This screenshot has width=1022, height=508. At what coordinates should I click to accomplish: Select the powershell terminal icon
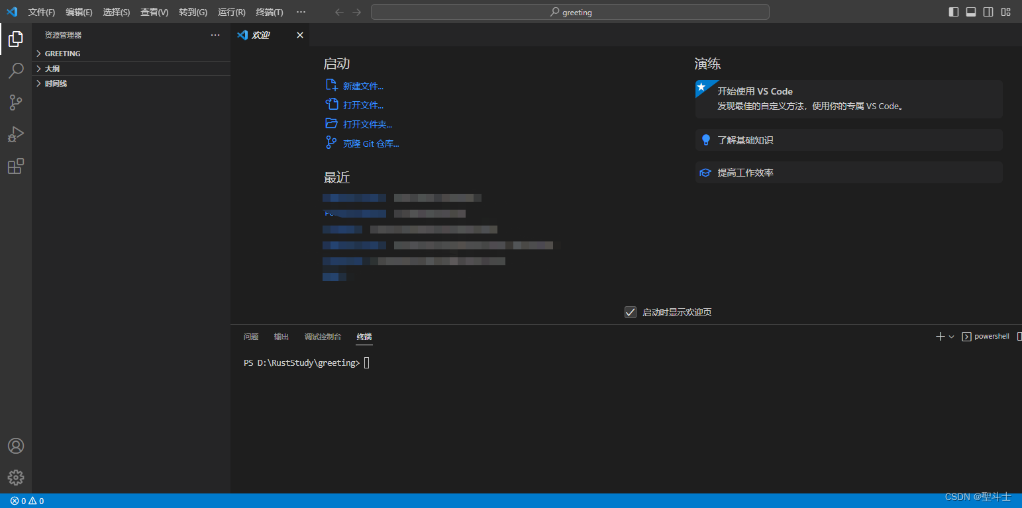966,337
